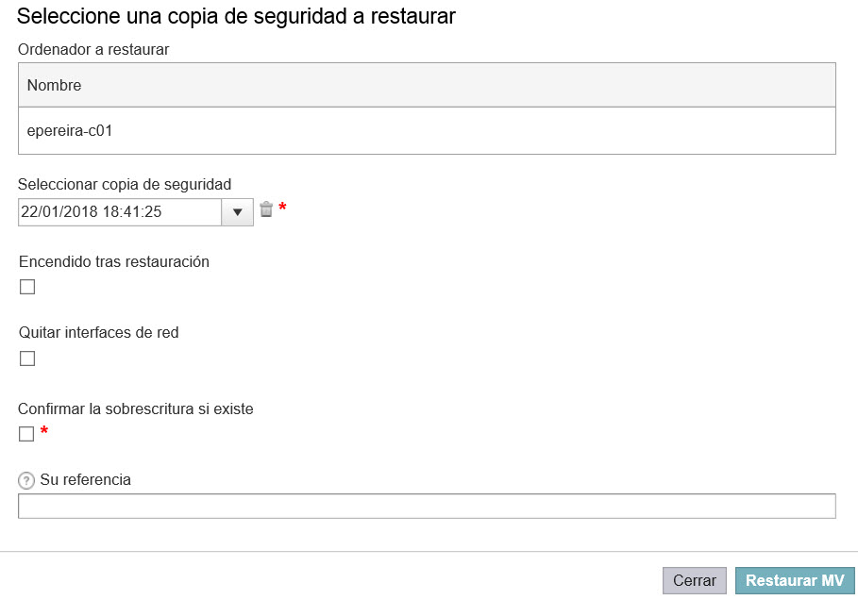Open help icon beside Su referencia
Viewport: 858px width, 600px height.
pyautogui.click(x=26, y=481)
